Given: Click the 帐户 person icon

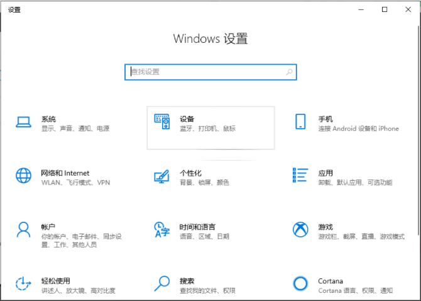Looking at the screenshot, I should 23,229.
